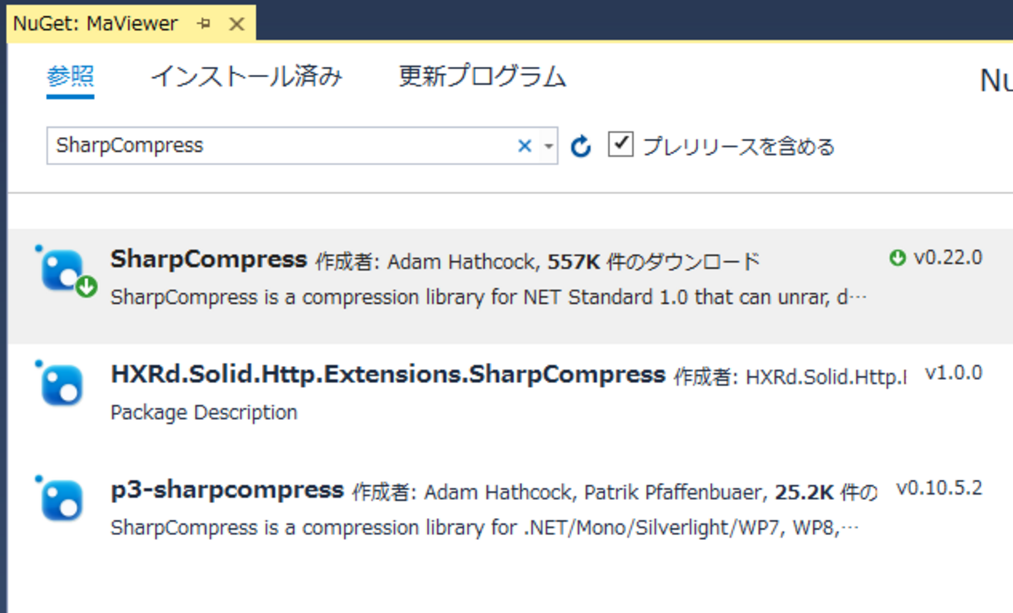Viewport: 1013px width, 613px height.
Task: Click the green download arrow beside v0.22.0
Action: (x=898, y=258)
